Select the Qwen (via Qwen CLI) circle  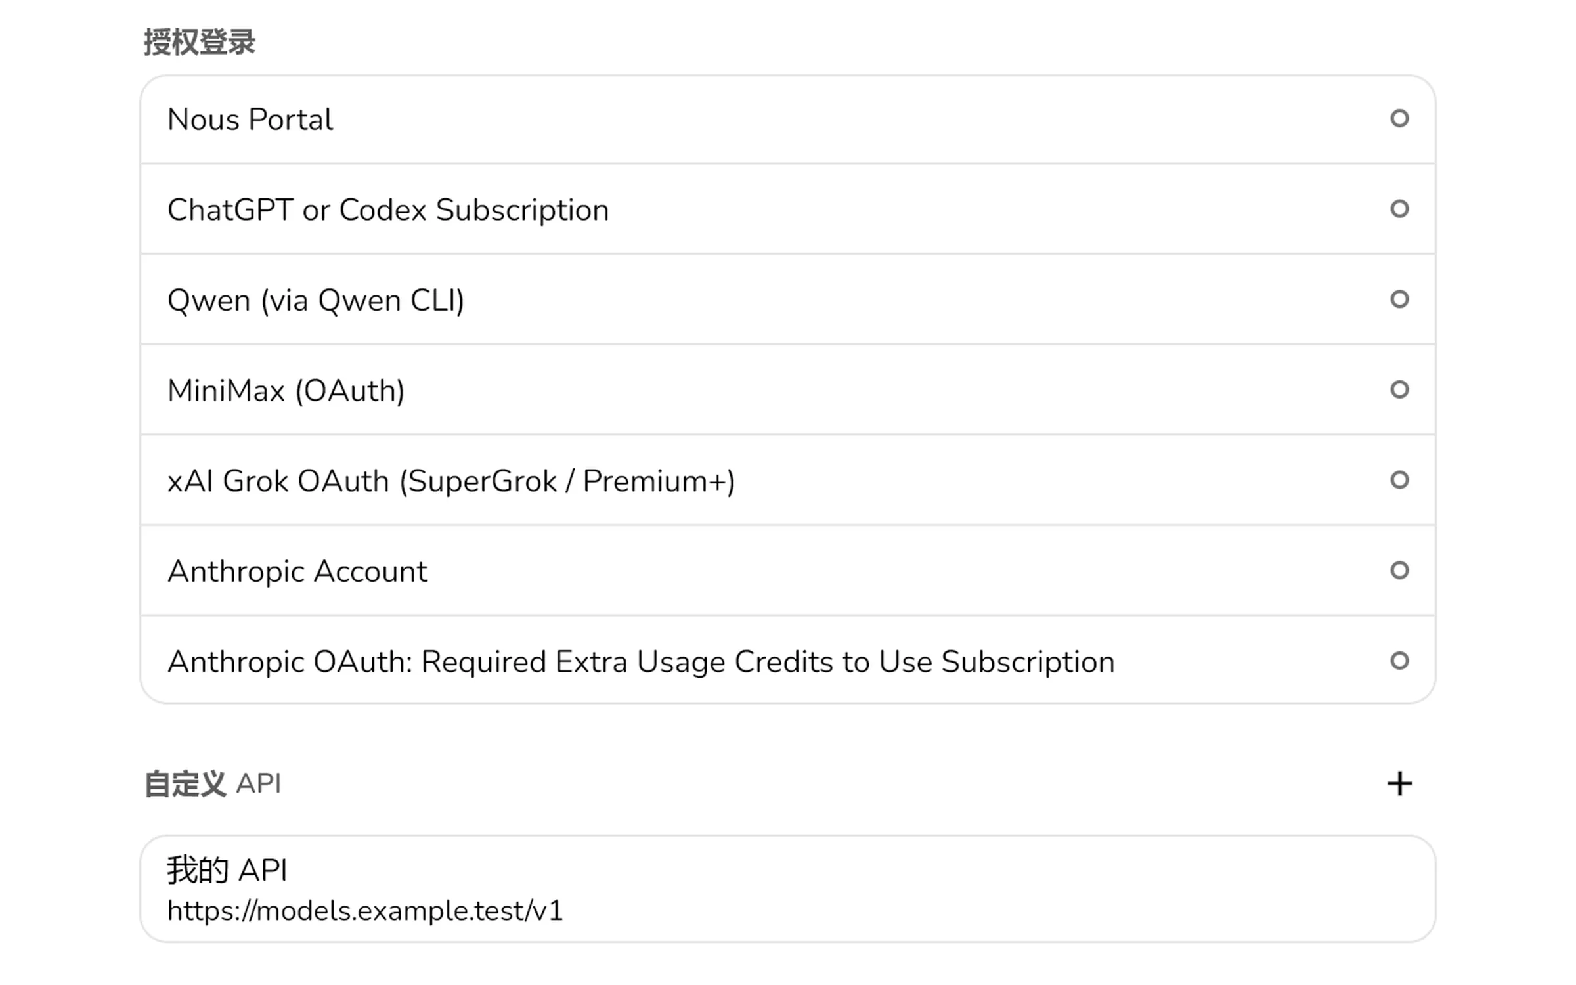(1399, 299)
